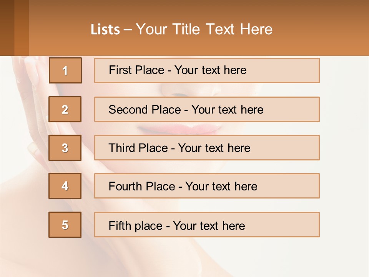Screen dimensions: 369x277
Task: Click the number 5 list marker
Action: (65, 225)
